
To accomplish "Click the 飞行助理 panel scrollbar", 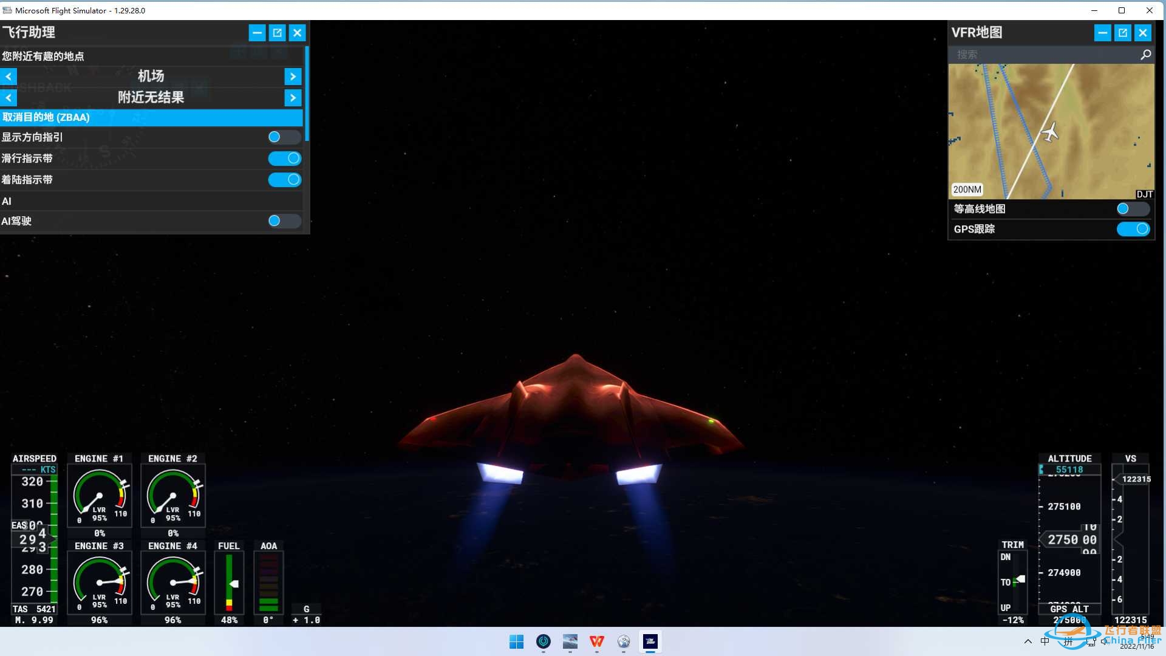I will tap(307, 94).
